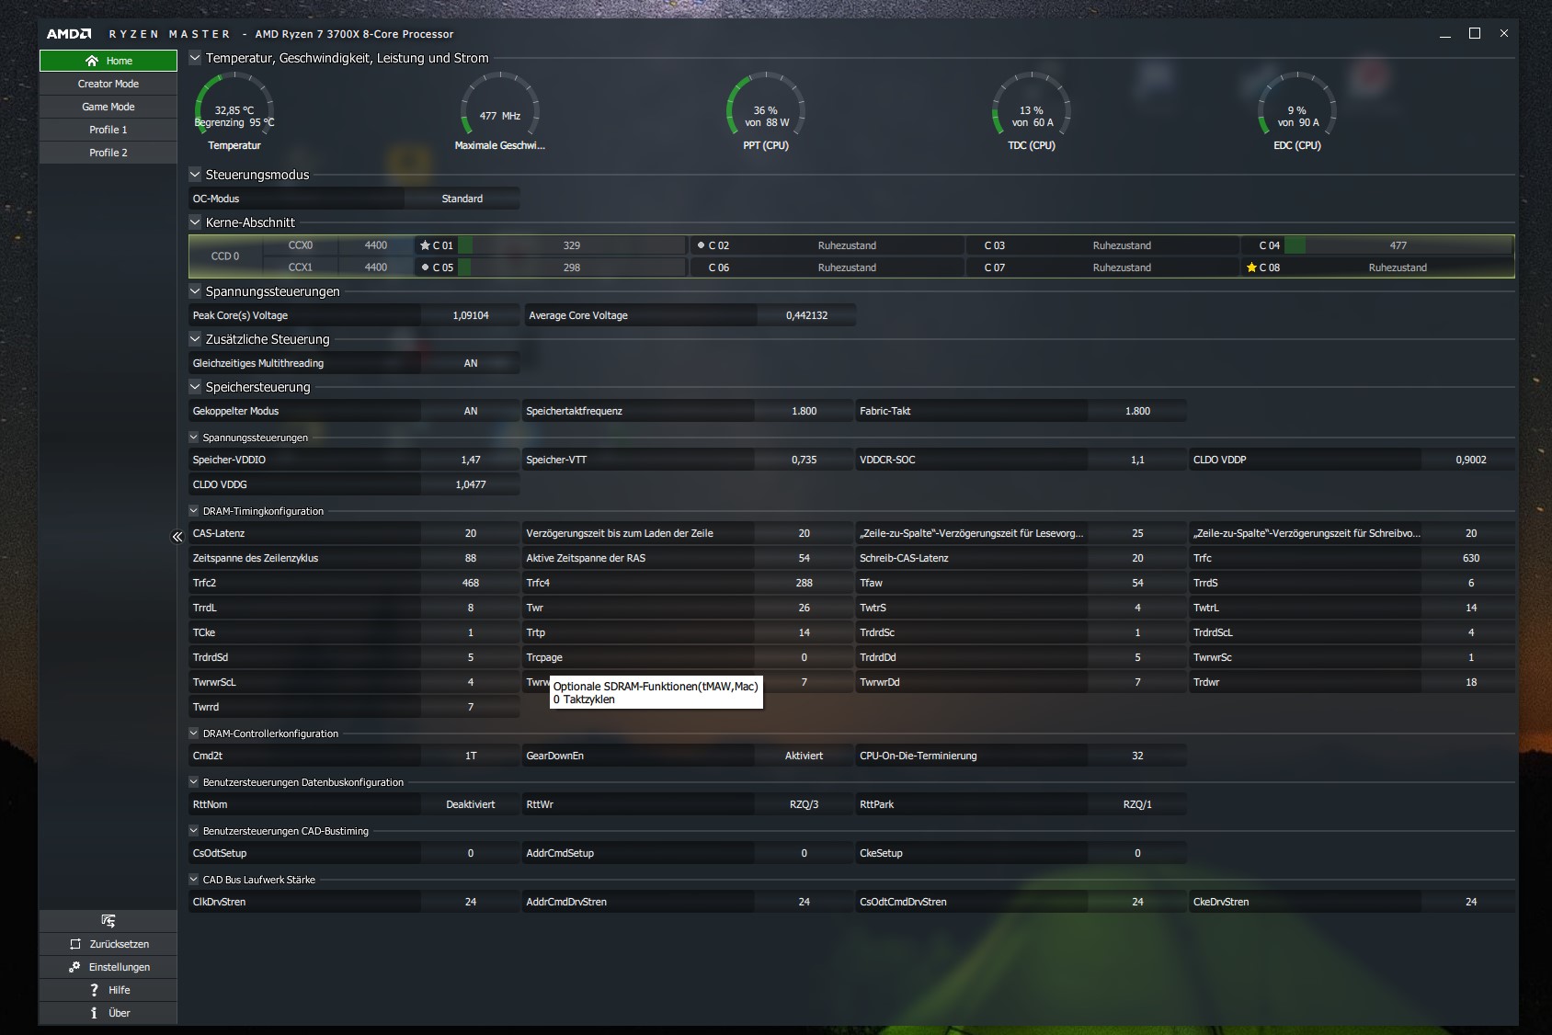Screen dimensions: 1552x1035
Task: Open the Über about dialog
Action: pos(108,1013)
